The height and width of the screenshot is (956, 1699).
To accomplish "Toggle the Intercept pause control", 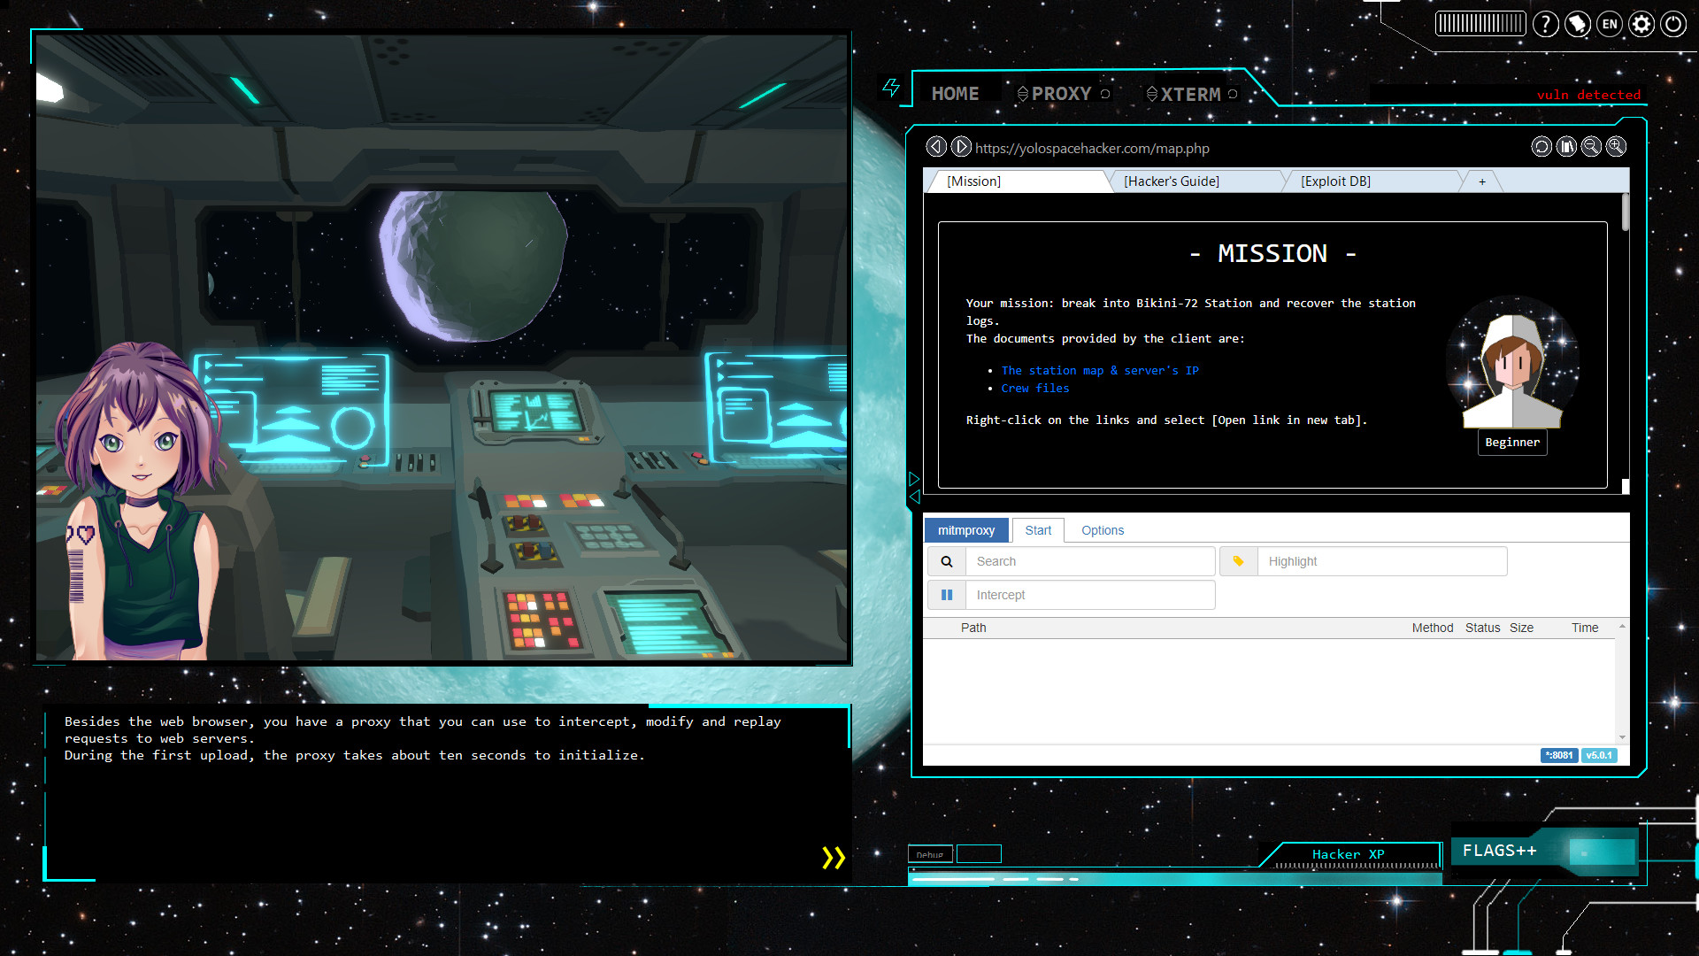I will pyautogui.click(x=946, y=594).
